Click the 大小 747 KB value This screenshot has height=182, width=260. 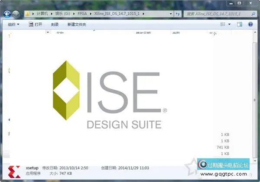pyautogui.click(x=65, y=173)
